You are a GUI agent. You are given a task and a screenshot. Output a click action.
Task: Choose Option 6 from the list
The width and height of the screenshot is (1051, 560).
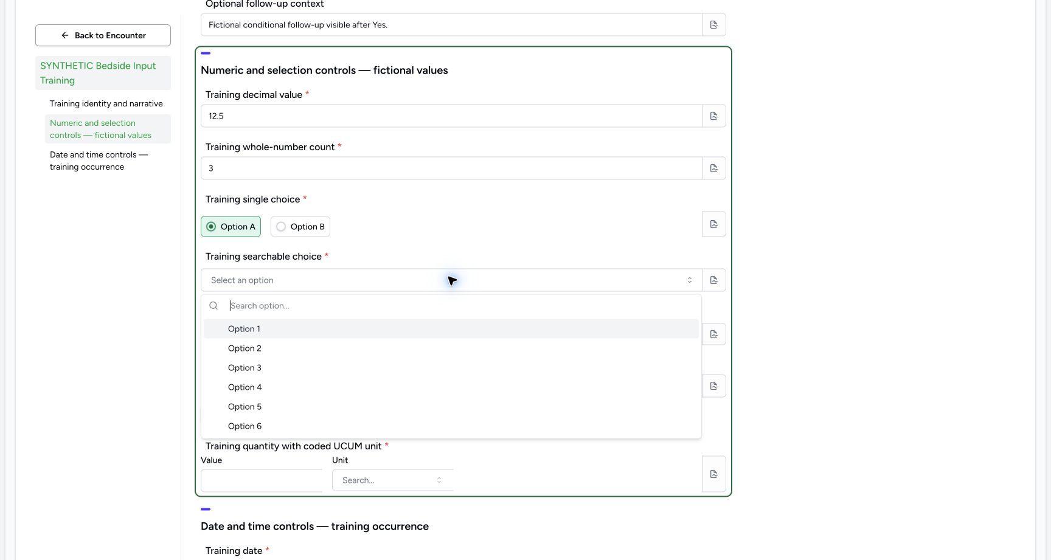tap(451, 426)
